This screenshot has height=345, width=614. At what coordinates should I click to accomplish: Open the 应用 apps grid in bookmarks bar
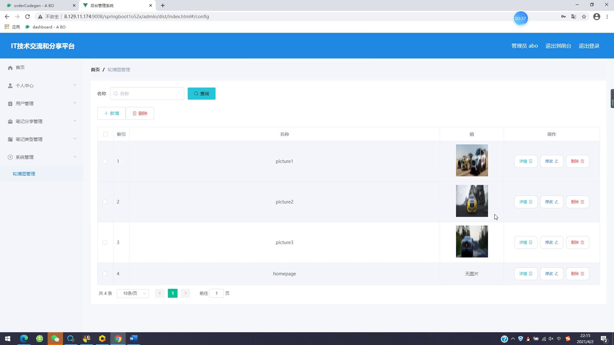(x=12, y=27)
